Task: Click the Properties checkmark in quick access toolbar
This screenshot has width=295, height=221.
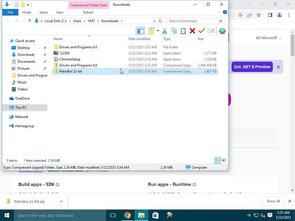Action: pyautogui.click(x=16, y=5)
